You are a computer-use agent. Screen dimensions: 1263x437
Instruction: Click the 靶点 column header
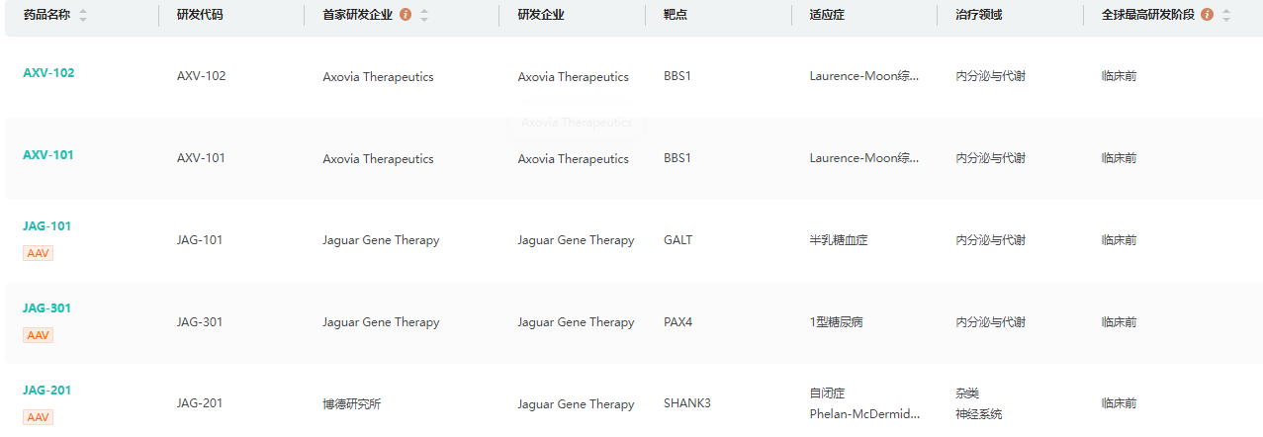coord(676,16)
